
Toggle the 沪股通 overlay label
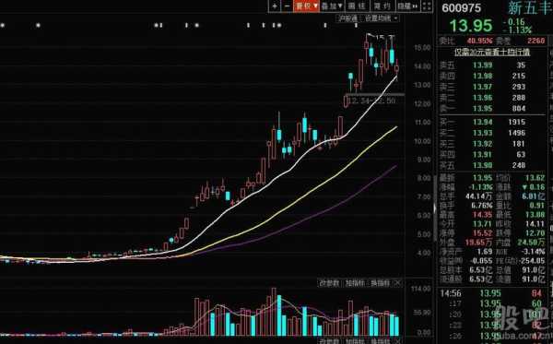[x=347, y=18]
